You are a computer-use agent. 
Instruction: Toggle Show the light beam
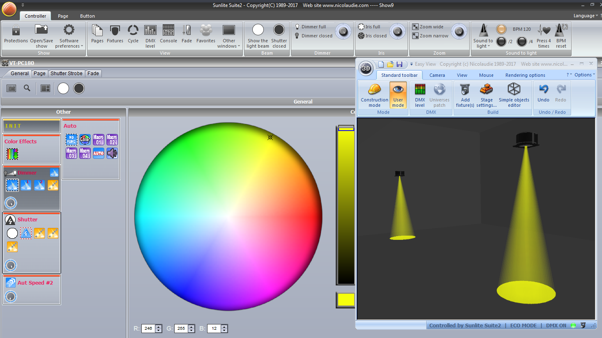258,36
